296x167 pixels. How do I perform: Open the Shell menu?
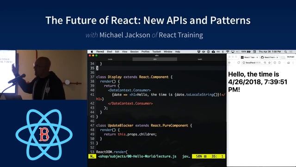[x=110, y=51]
